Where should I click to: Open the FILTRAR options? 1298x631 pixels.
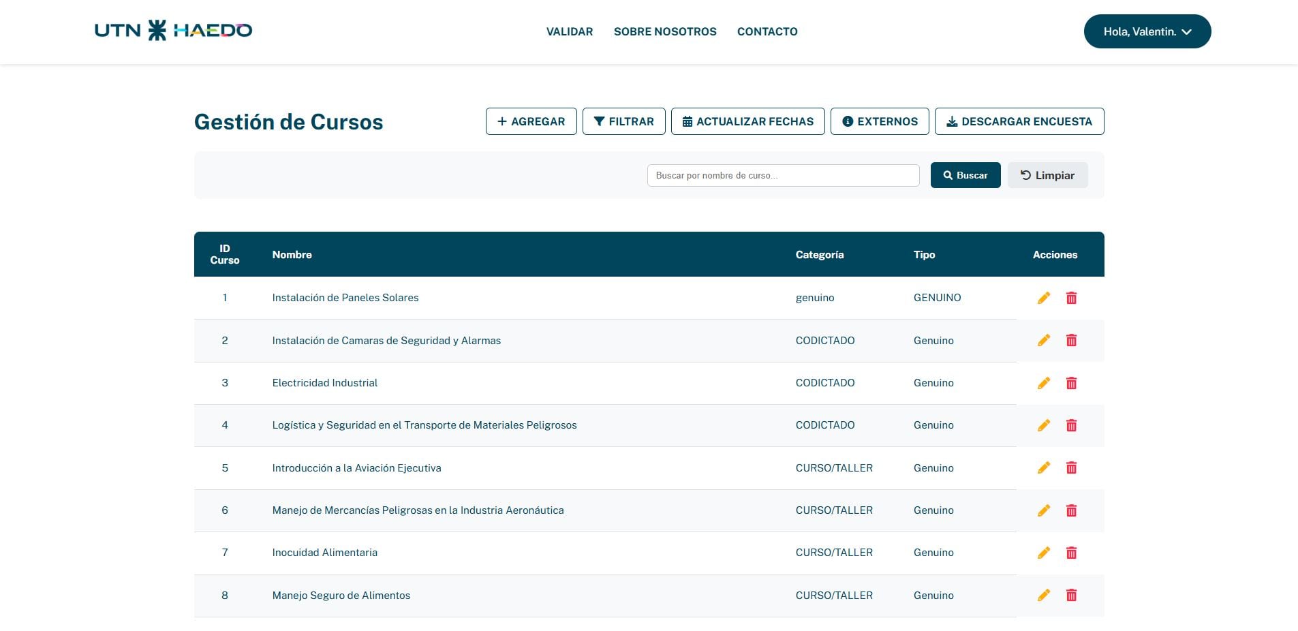(x=623, y=121)
